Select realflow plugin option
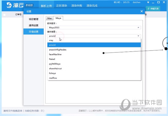 94,78
